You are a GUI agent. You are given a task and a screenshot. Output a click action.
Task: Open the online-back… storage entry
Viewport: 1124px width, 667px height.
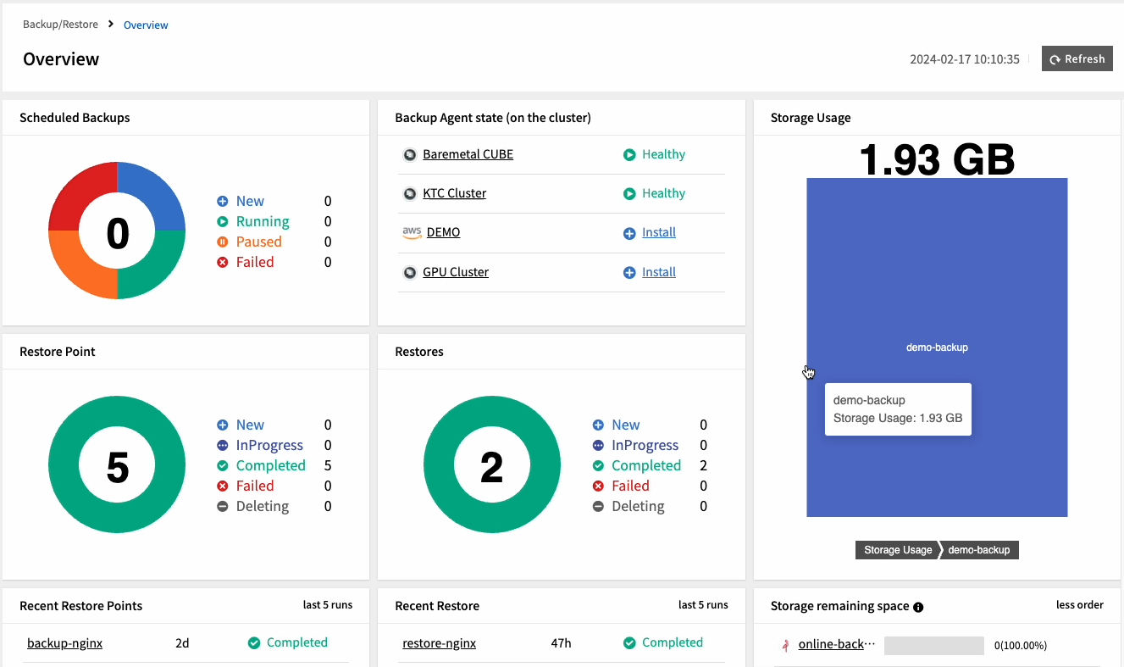[x=836, y=644]
